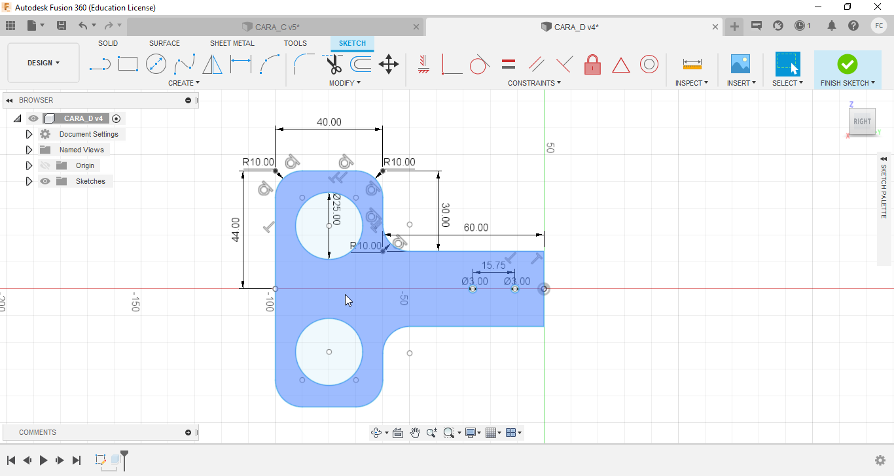Open the INSERT dropdown menu
Viewport: 894px width, 476px height.
[742, 83]
